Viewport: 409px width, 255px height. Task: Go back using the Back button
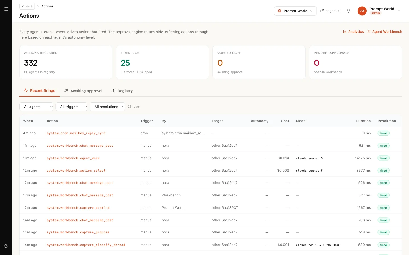(x=27, y=6)
